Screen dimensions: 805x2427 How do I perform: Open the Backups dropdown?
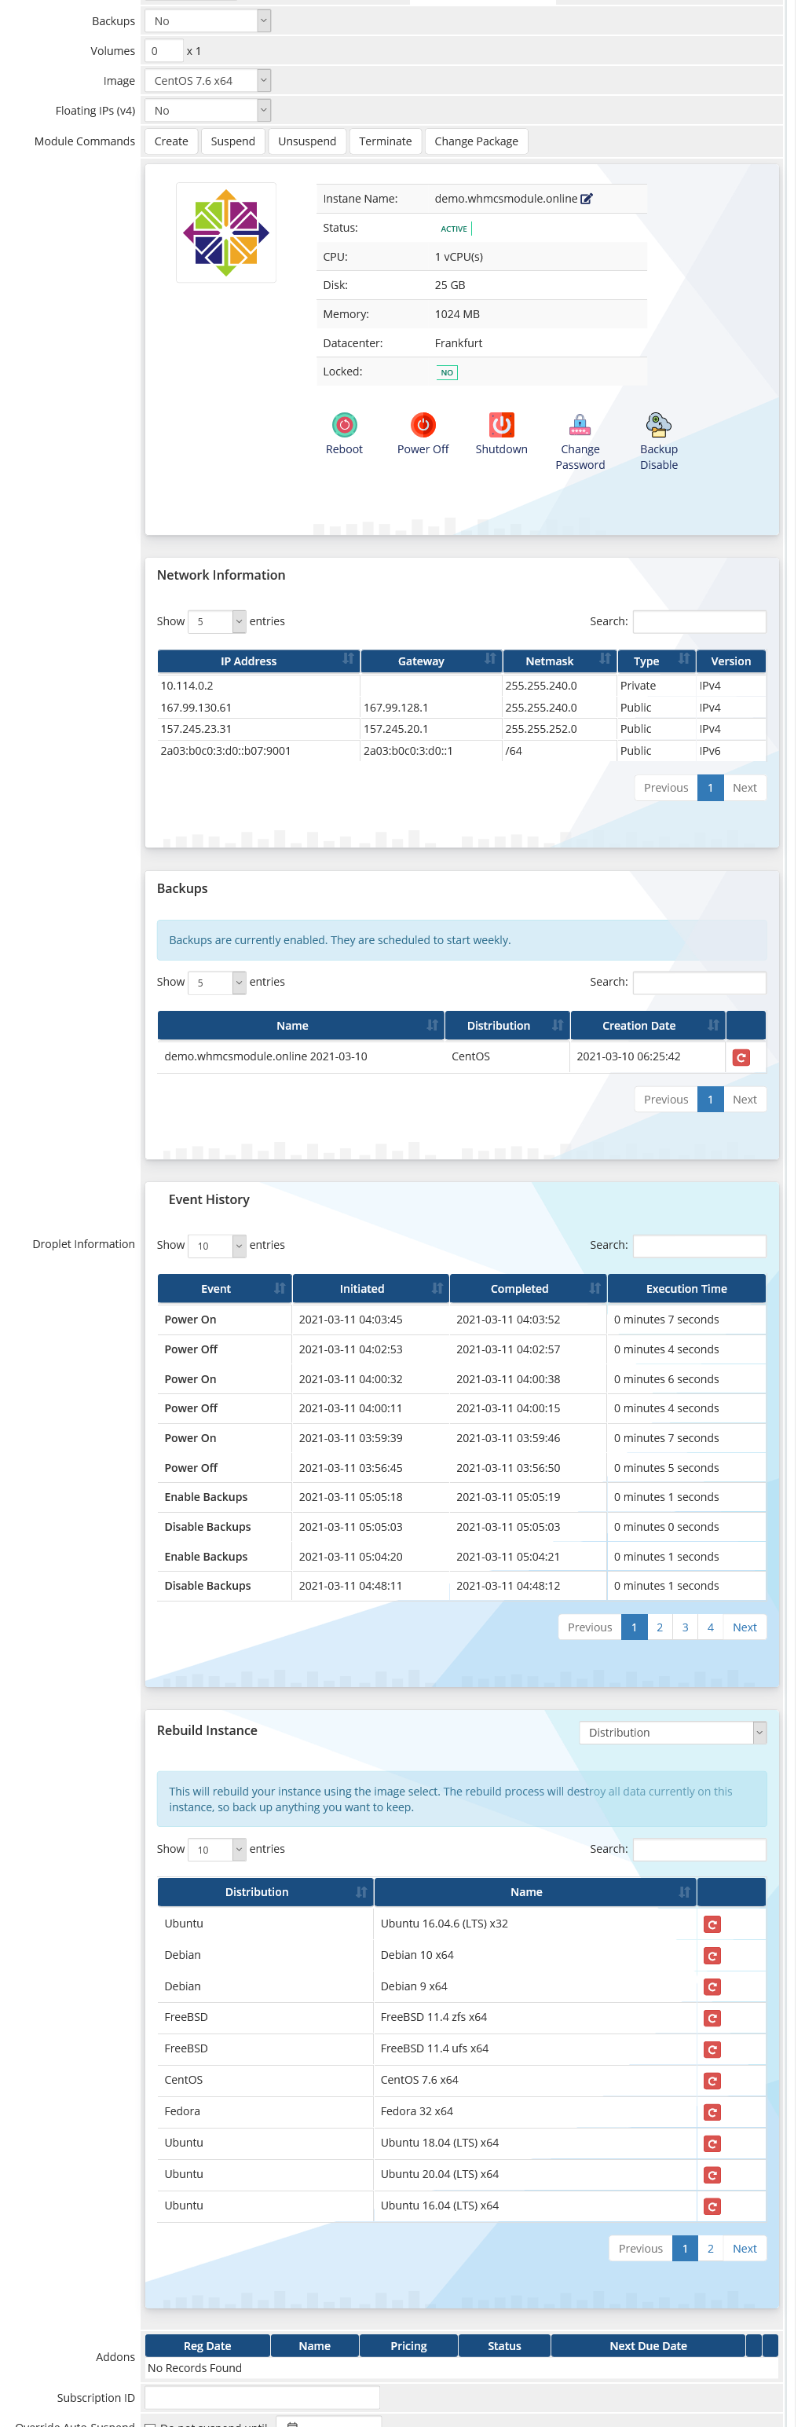207,20
